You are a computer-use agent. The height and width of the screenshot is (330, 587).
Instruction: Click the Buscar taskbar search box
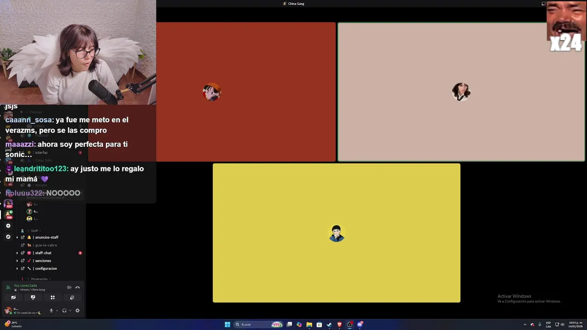259,324
